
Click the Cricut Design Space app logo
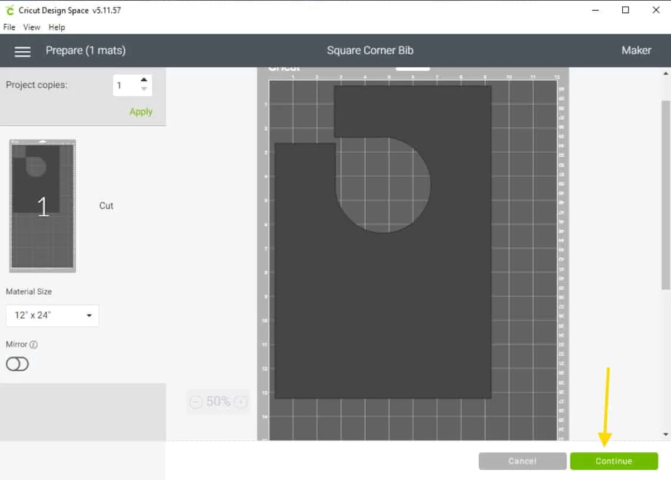[9, 10]
